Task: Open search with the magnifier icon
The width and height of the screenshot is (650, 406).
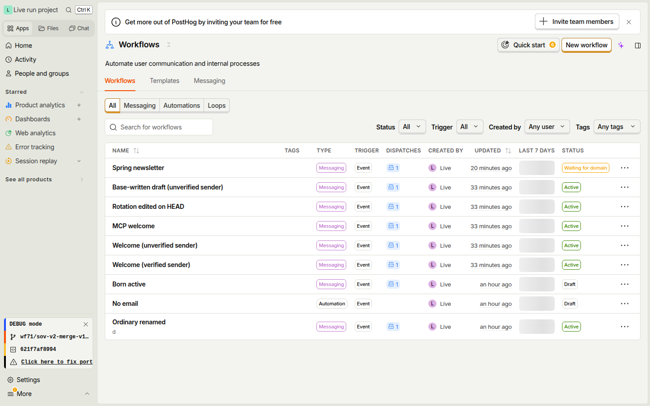Action: (x=69, y=10)
